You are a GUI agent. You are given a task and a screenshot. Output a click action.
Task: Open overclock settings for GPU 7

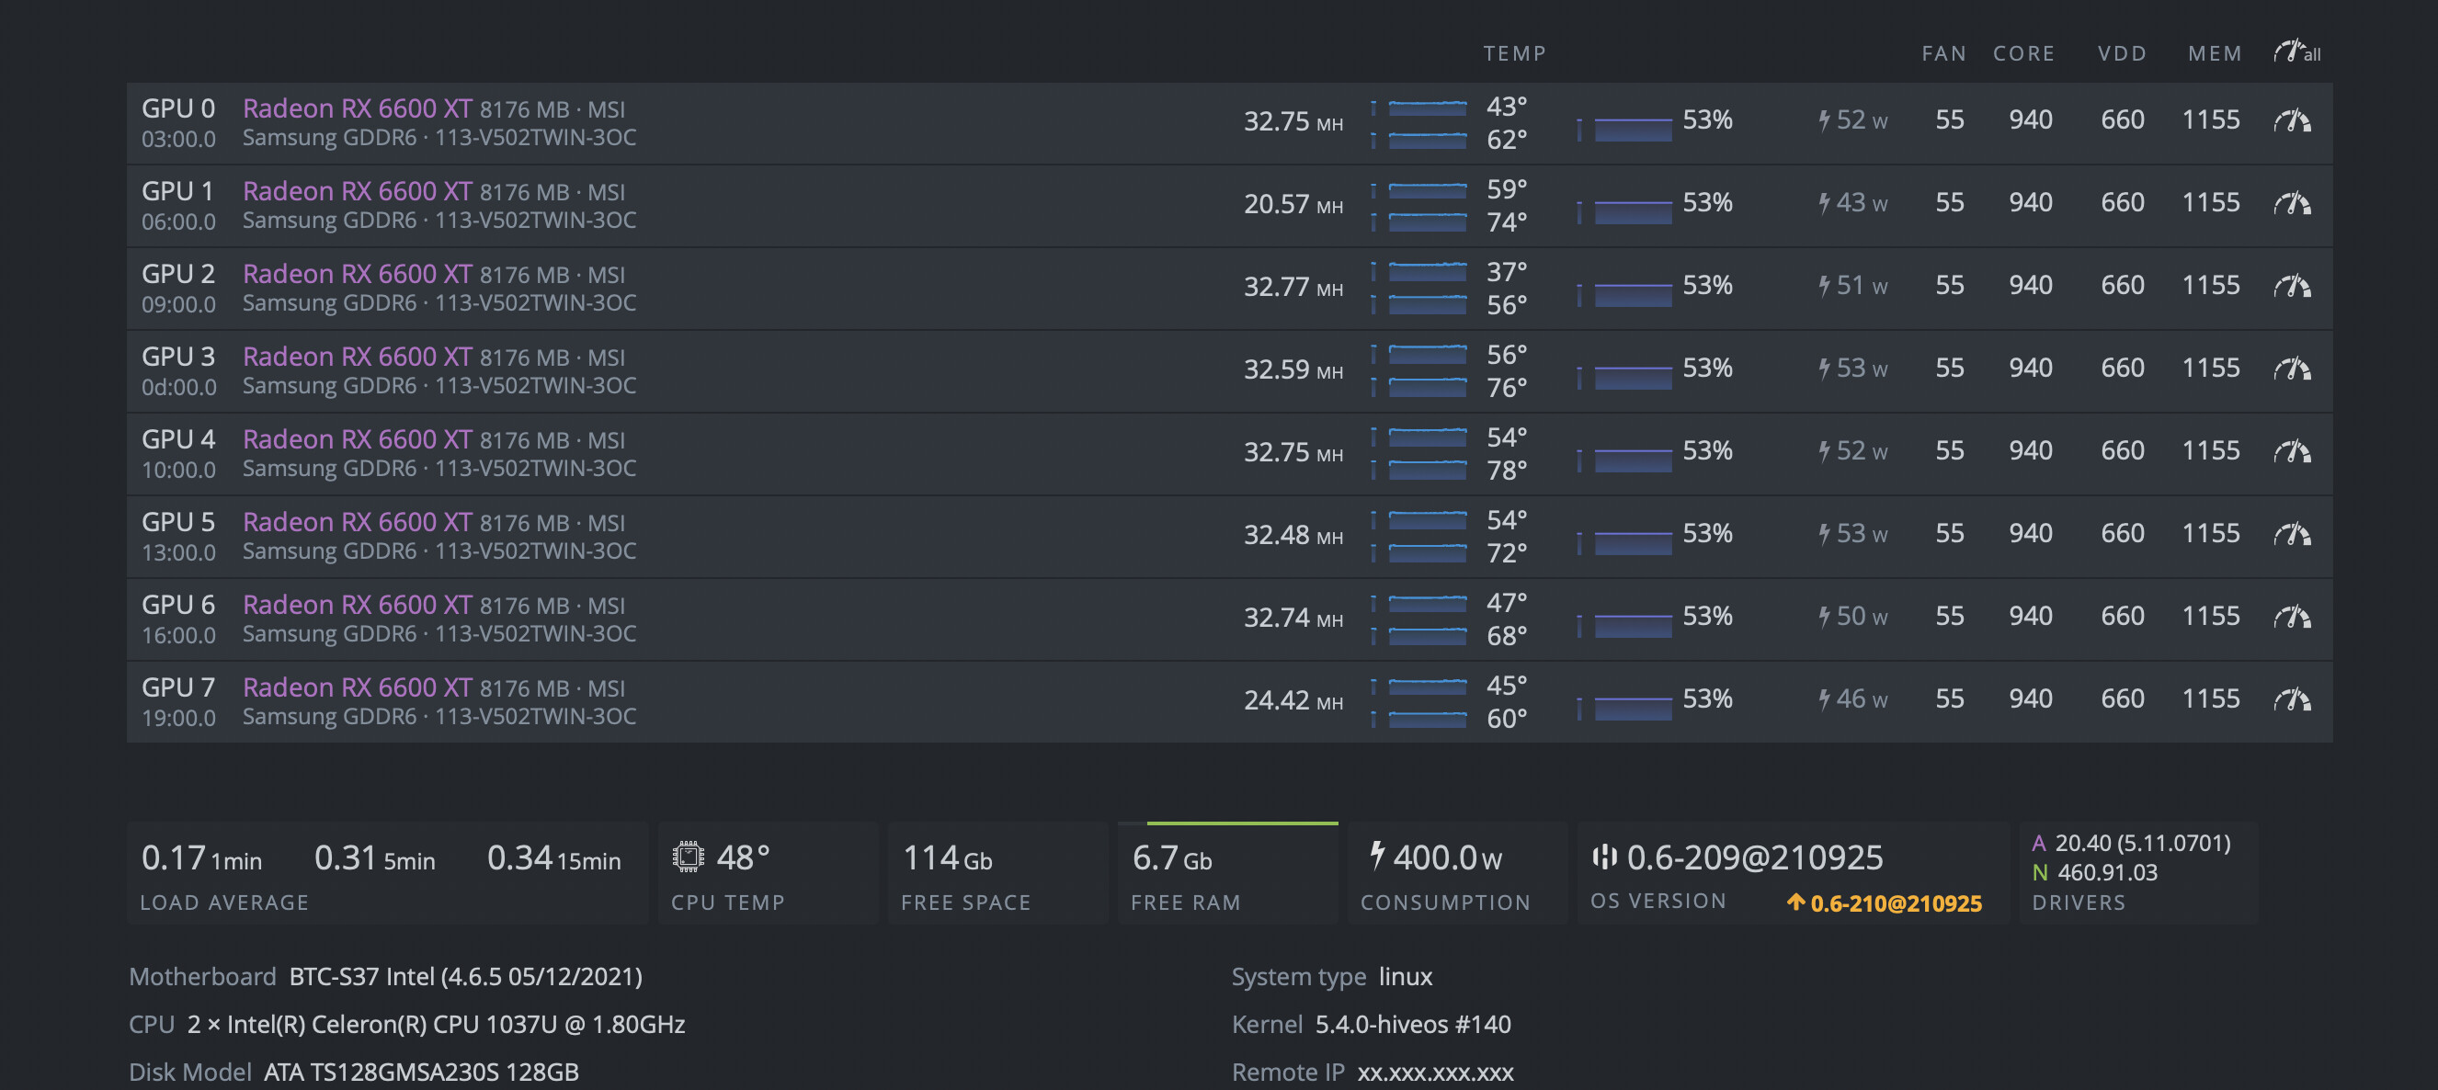2291,700
